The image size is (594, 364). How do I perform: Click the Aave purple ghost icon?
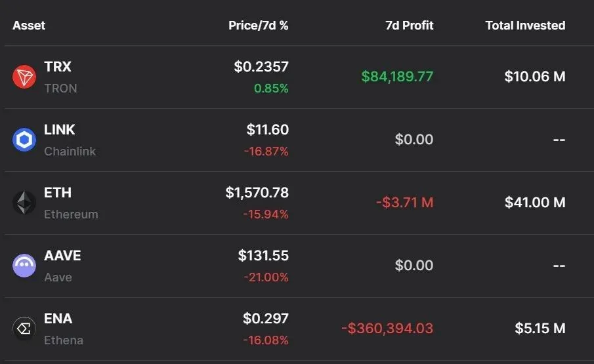click(24, 266)
